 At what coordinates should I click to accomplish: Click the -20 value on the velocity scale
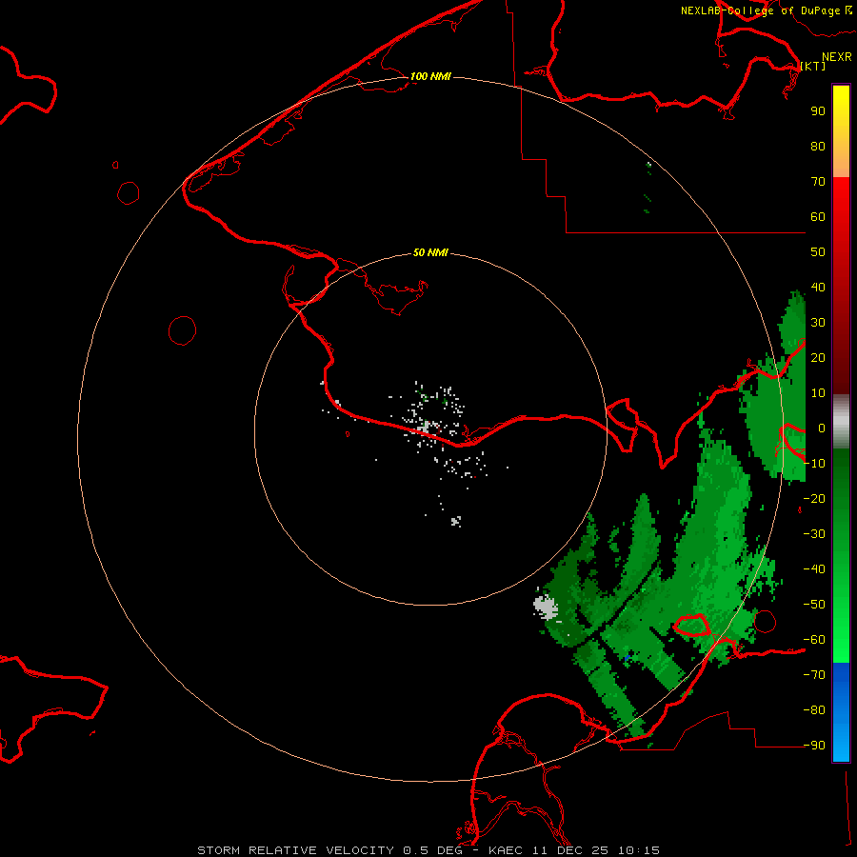(x=814, y=498)
